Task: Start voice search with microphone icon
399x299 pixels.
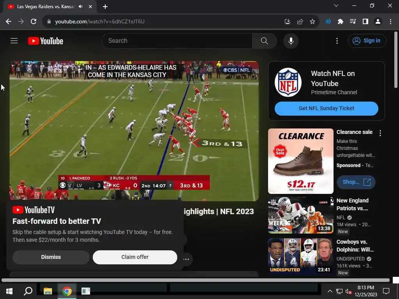Action: coord(291,40)
